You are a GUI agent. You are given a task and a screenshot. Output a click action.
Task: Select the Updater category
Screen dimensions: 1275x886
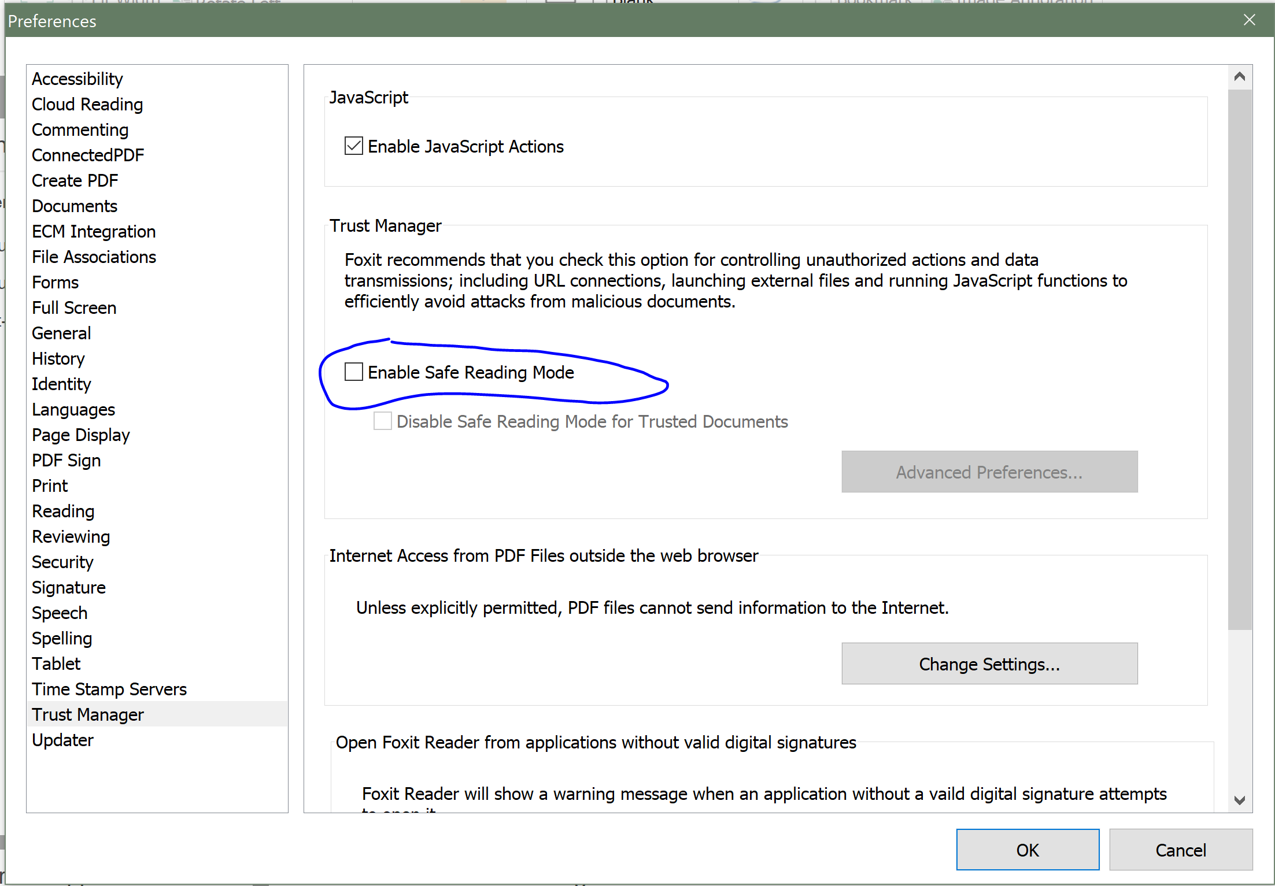pyautogui.click(x=62, y=740)
